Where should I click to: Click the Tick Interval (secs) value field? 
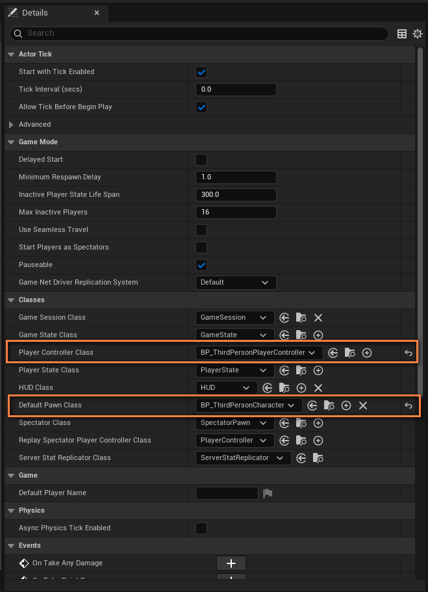[x=236, y=90]
